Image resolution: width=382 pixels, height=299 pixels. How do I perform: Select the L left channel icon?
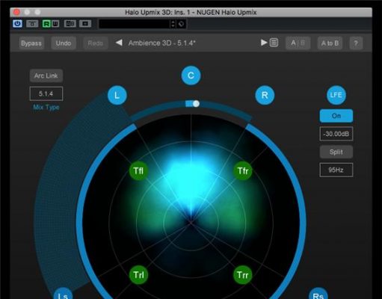(117, 95)
